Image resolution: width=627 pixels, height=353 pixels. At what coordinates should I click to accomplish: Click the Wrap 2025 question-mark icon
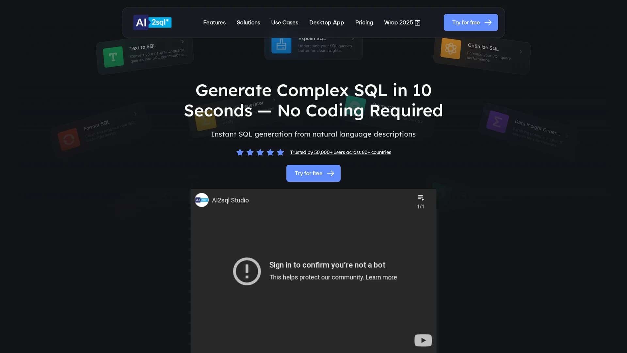(x=417, y=23)
